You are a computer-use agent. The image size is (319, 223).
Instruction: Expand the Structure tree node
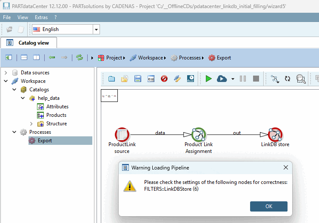tap(31, 124)
